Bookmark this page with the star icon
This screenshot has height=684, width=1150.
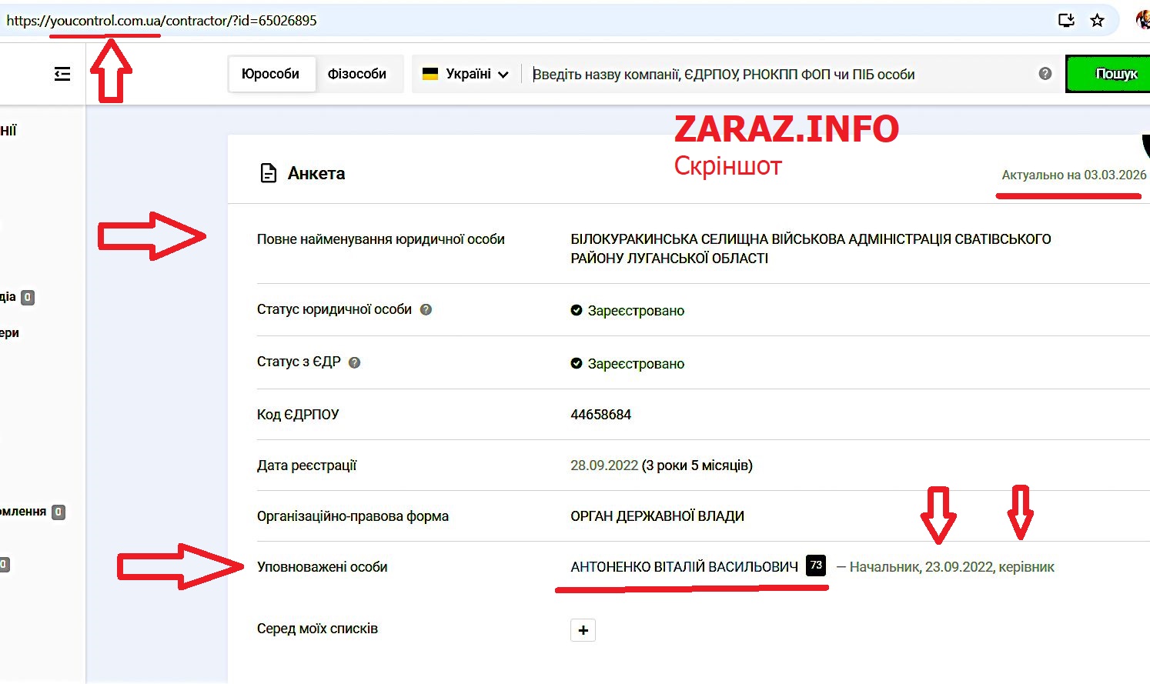[x=1098, y=21]
